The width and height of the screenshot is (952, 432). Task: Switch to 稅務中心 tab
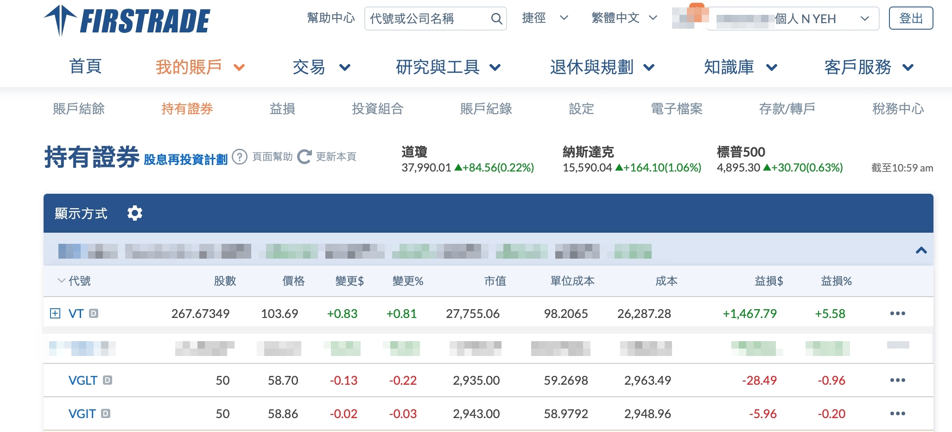click(898, 109)
